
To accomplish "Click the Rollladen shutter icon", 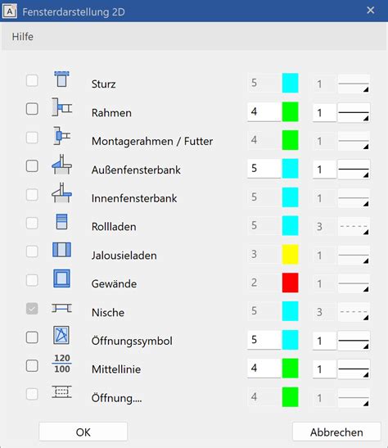I will tap(61, 222).
